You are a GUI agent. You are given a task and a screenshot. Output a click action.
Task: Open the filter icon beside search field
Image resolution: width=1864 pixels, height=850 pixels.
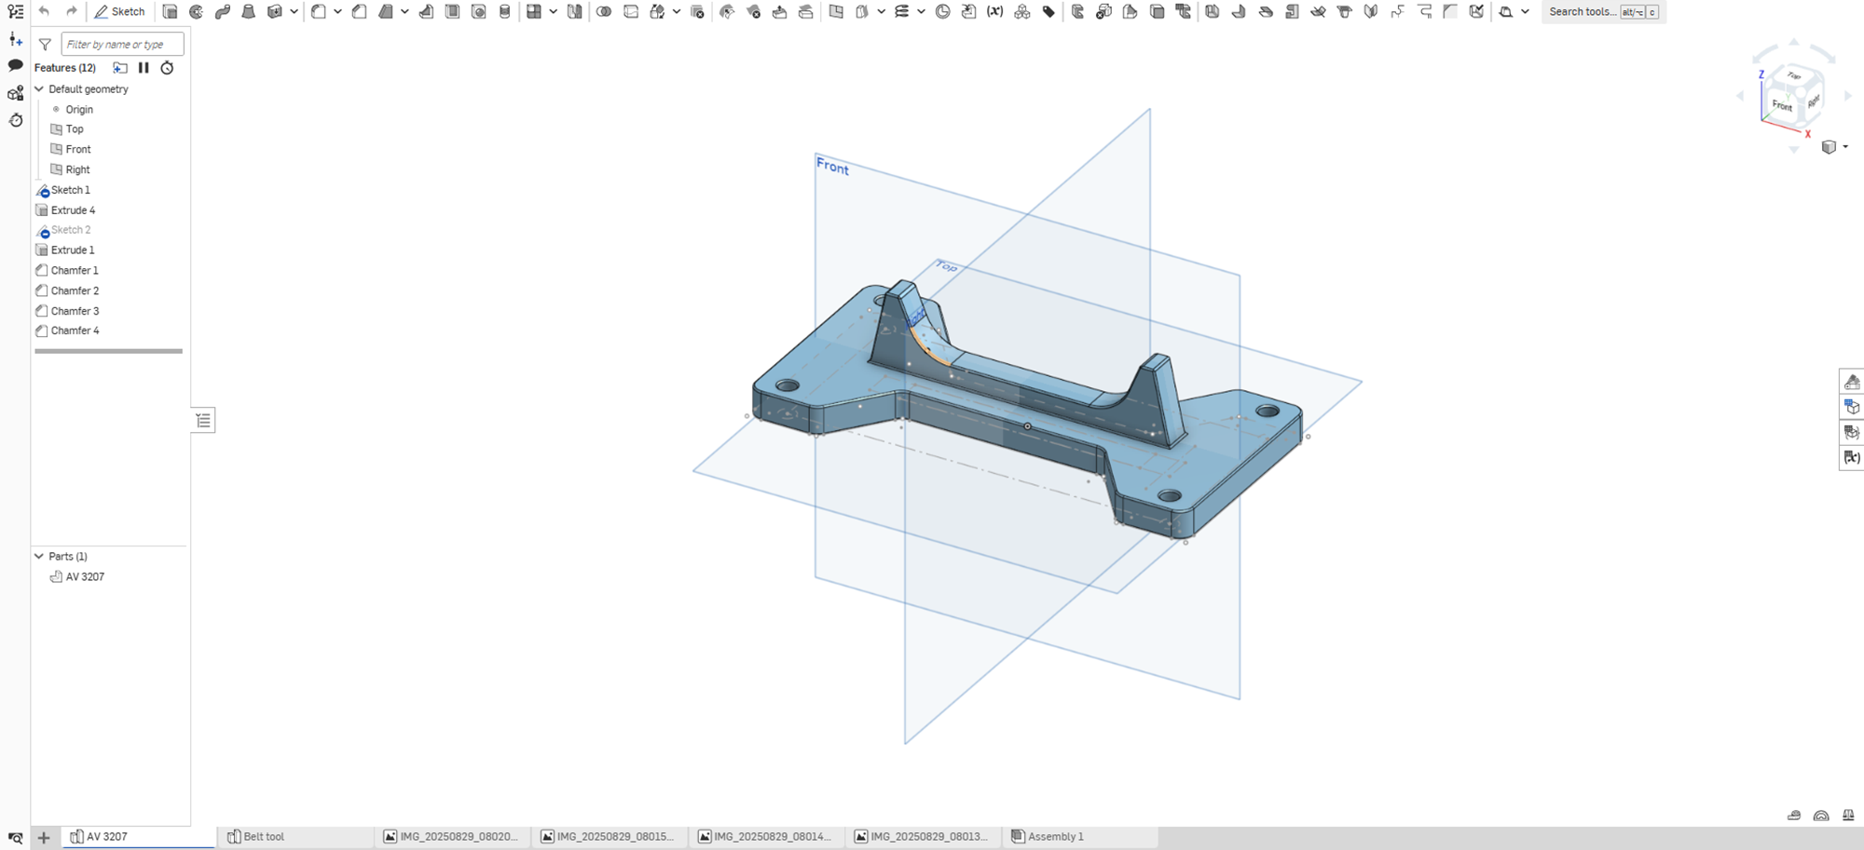pyautogui.click(x=45, y=44)
